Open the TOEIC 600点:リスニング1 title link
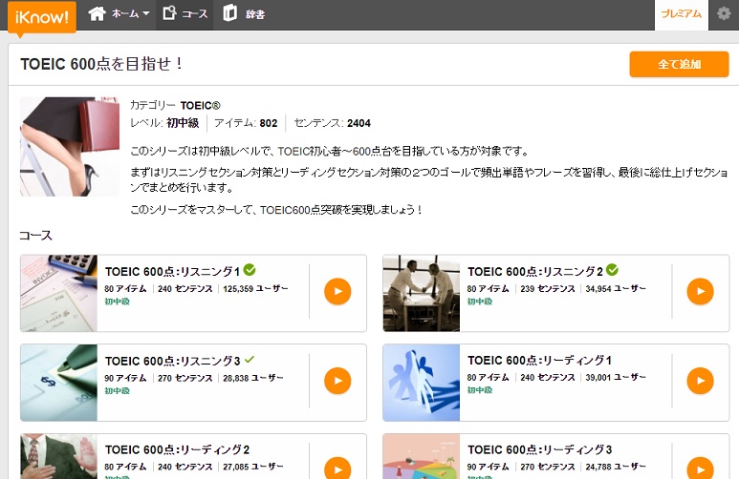The height and width of the screenshot is (479, 739). (x=172, y=271)
